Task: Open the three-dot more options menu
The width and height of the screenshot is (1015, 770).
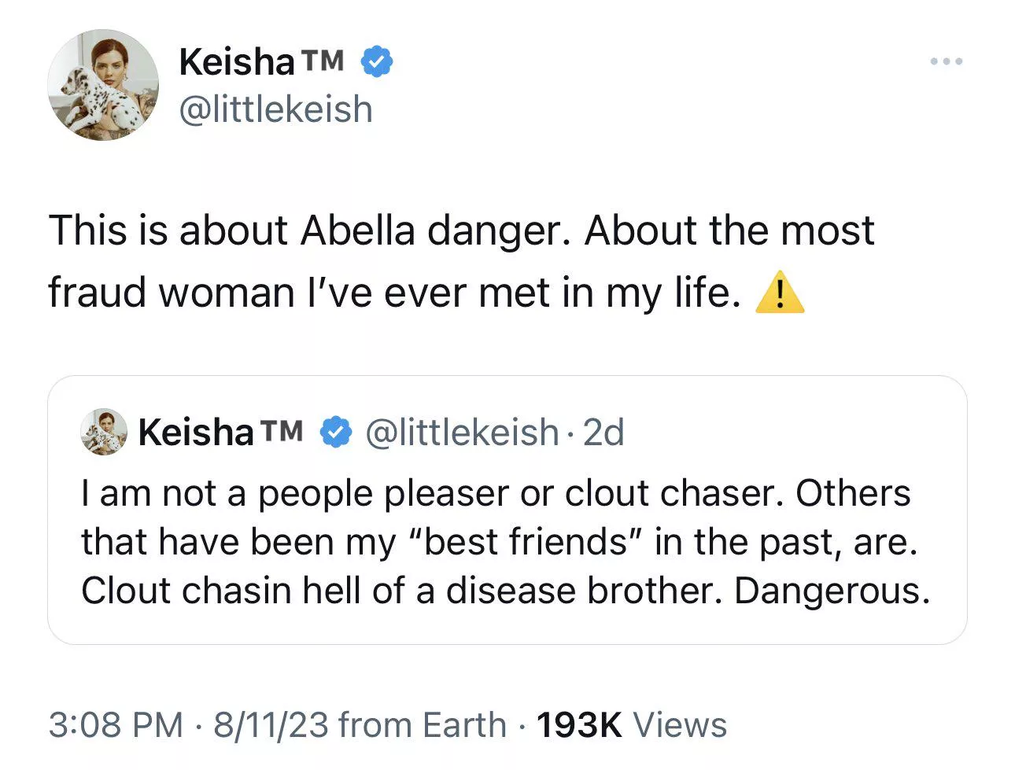Action: pyautogui.click(x=946, y=61)
